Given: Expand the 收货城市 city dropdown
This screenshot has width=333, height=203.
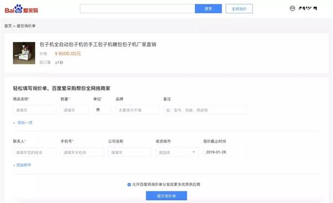Looking at the screenshot, I should 178,152.
